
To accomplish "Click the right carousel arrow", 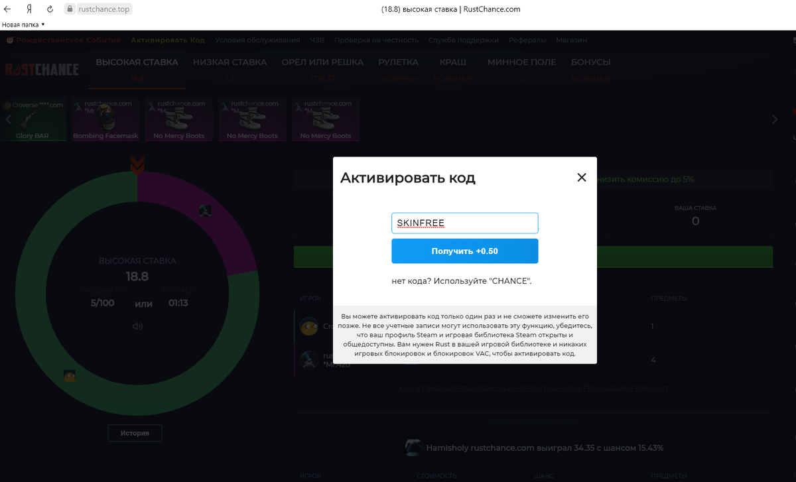I will tap(774, 119).
